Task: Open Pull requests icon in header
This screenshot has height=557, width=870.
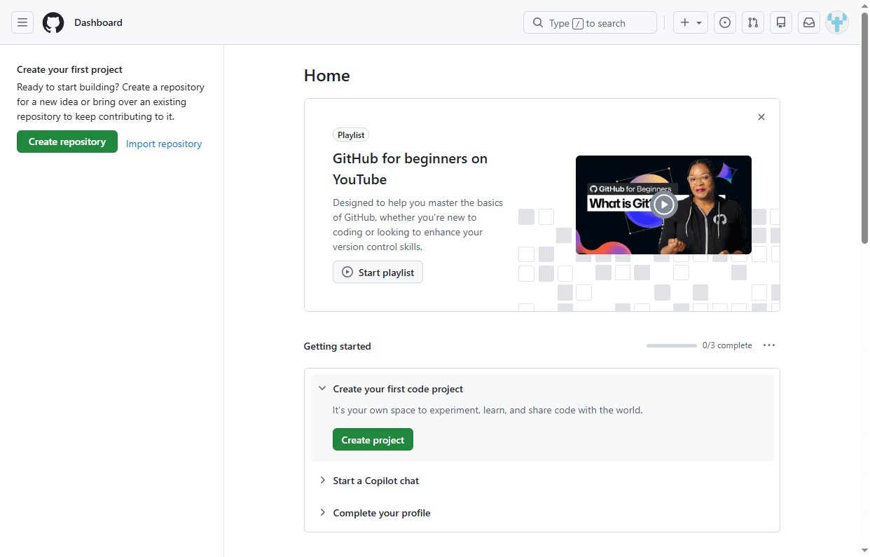Action: 753,22
